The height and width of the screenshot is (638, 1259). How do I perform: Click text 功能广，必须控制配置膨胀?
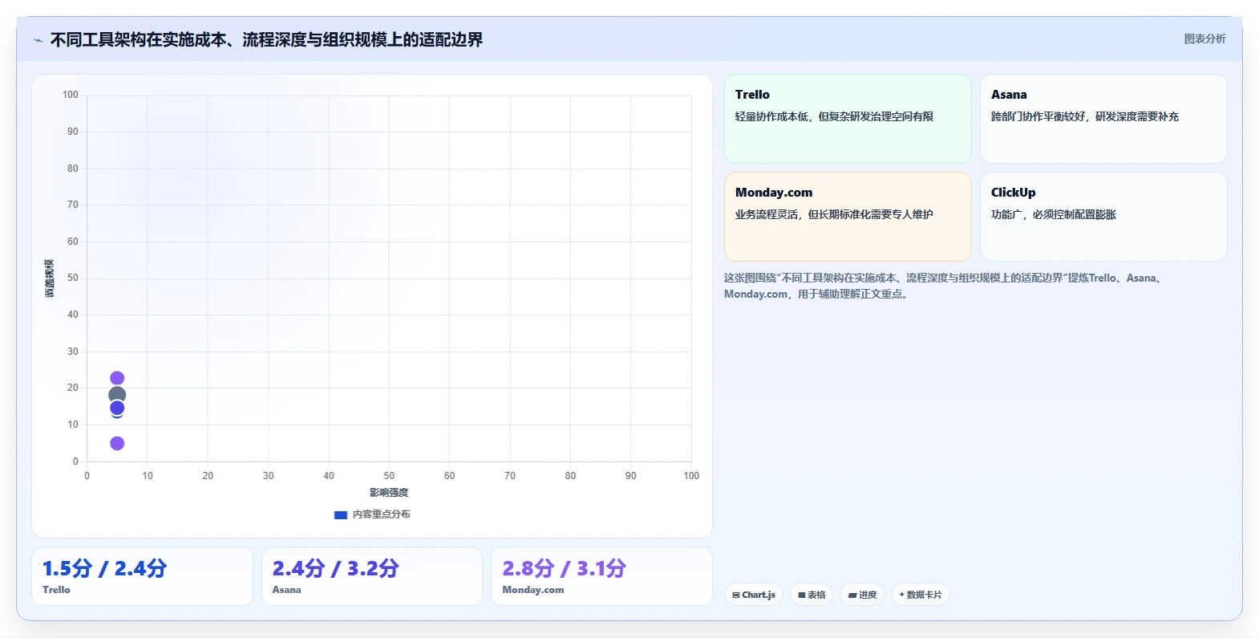pos(1054,214)
